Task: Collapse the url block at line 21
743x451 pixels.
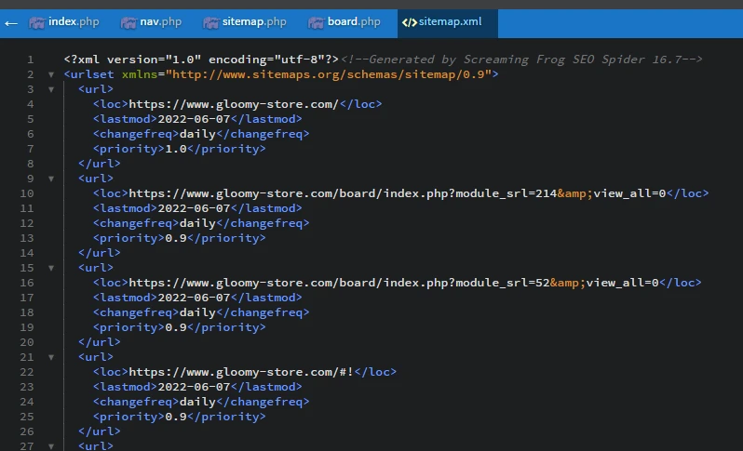Action: tap(51, 357)
